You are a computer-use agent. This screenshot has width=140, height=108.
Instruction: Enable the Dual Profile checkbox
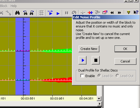pos(82,76)
